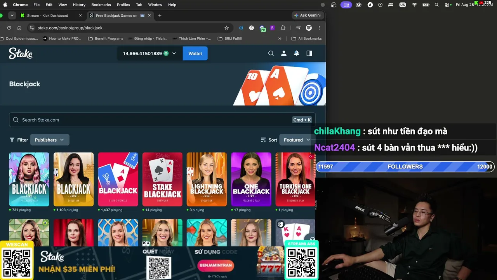The image size is (497, 280).
Task: Open Chrome's three-dot menu
Action: (319, 28)
